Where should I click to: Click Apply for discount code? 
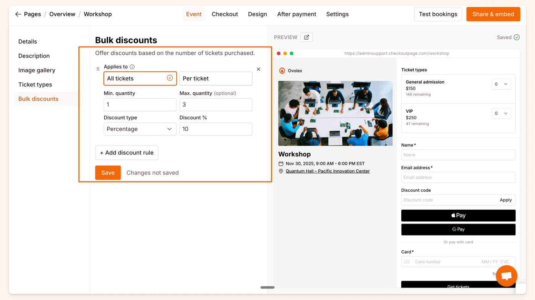pyautogui.click(x=506, y=200)
